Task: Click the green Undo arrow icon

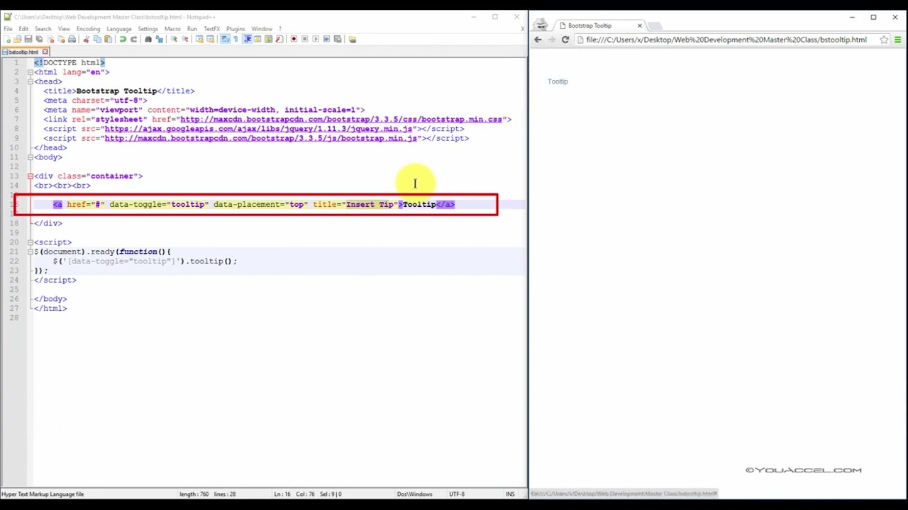Action: [123, 39]
